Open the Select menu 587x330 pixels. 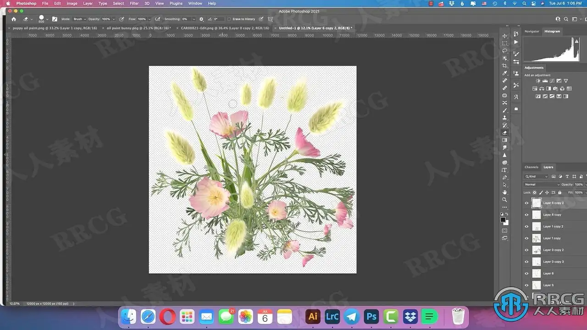pos(118,3)
